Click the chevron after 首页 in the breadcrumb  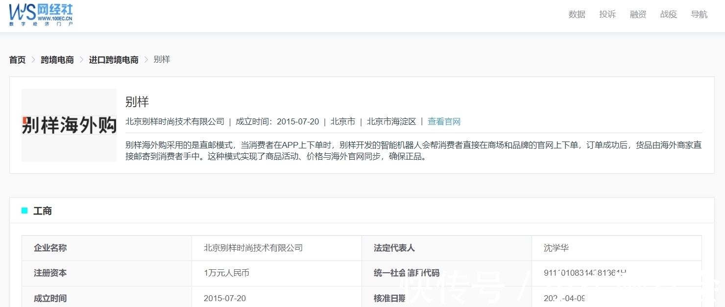coord(32,59)
